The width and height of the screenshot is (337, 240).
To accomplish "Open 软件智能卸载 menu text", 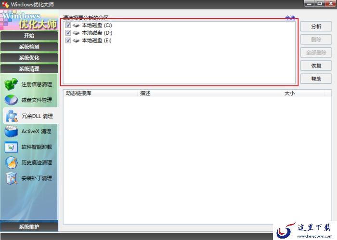I will (37, 147).
